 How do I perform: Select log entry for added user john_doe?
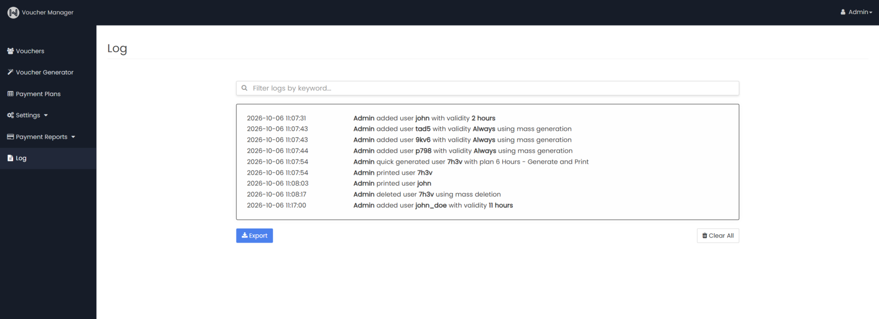tap(433, 206)
